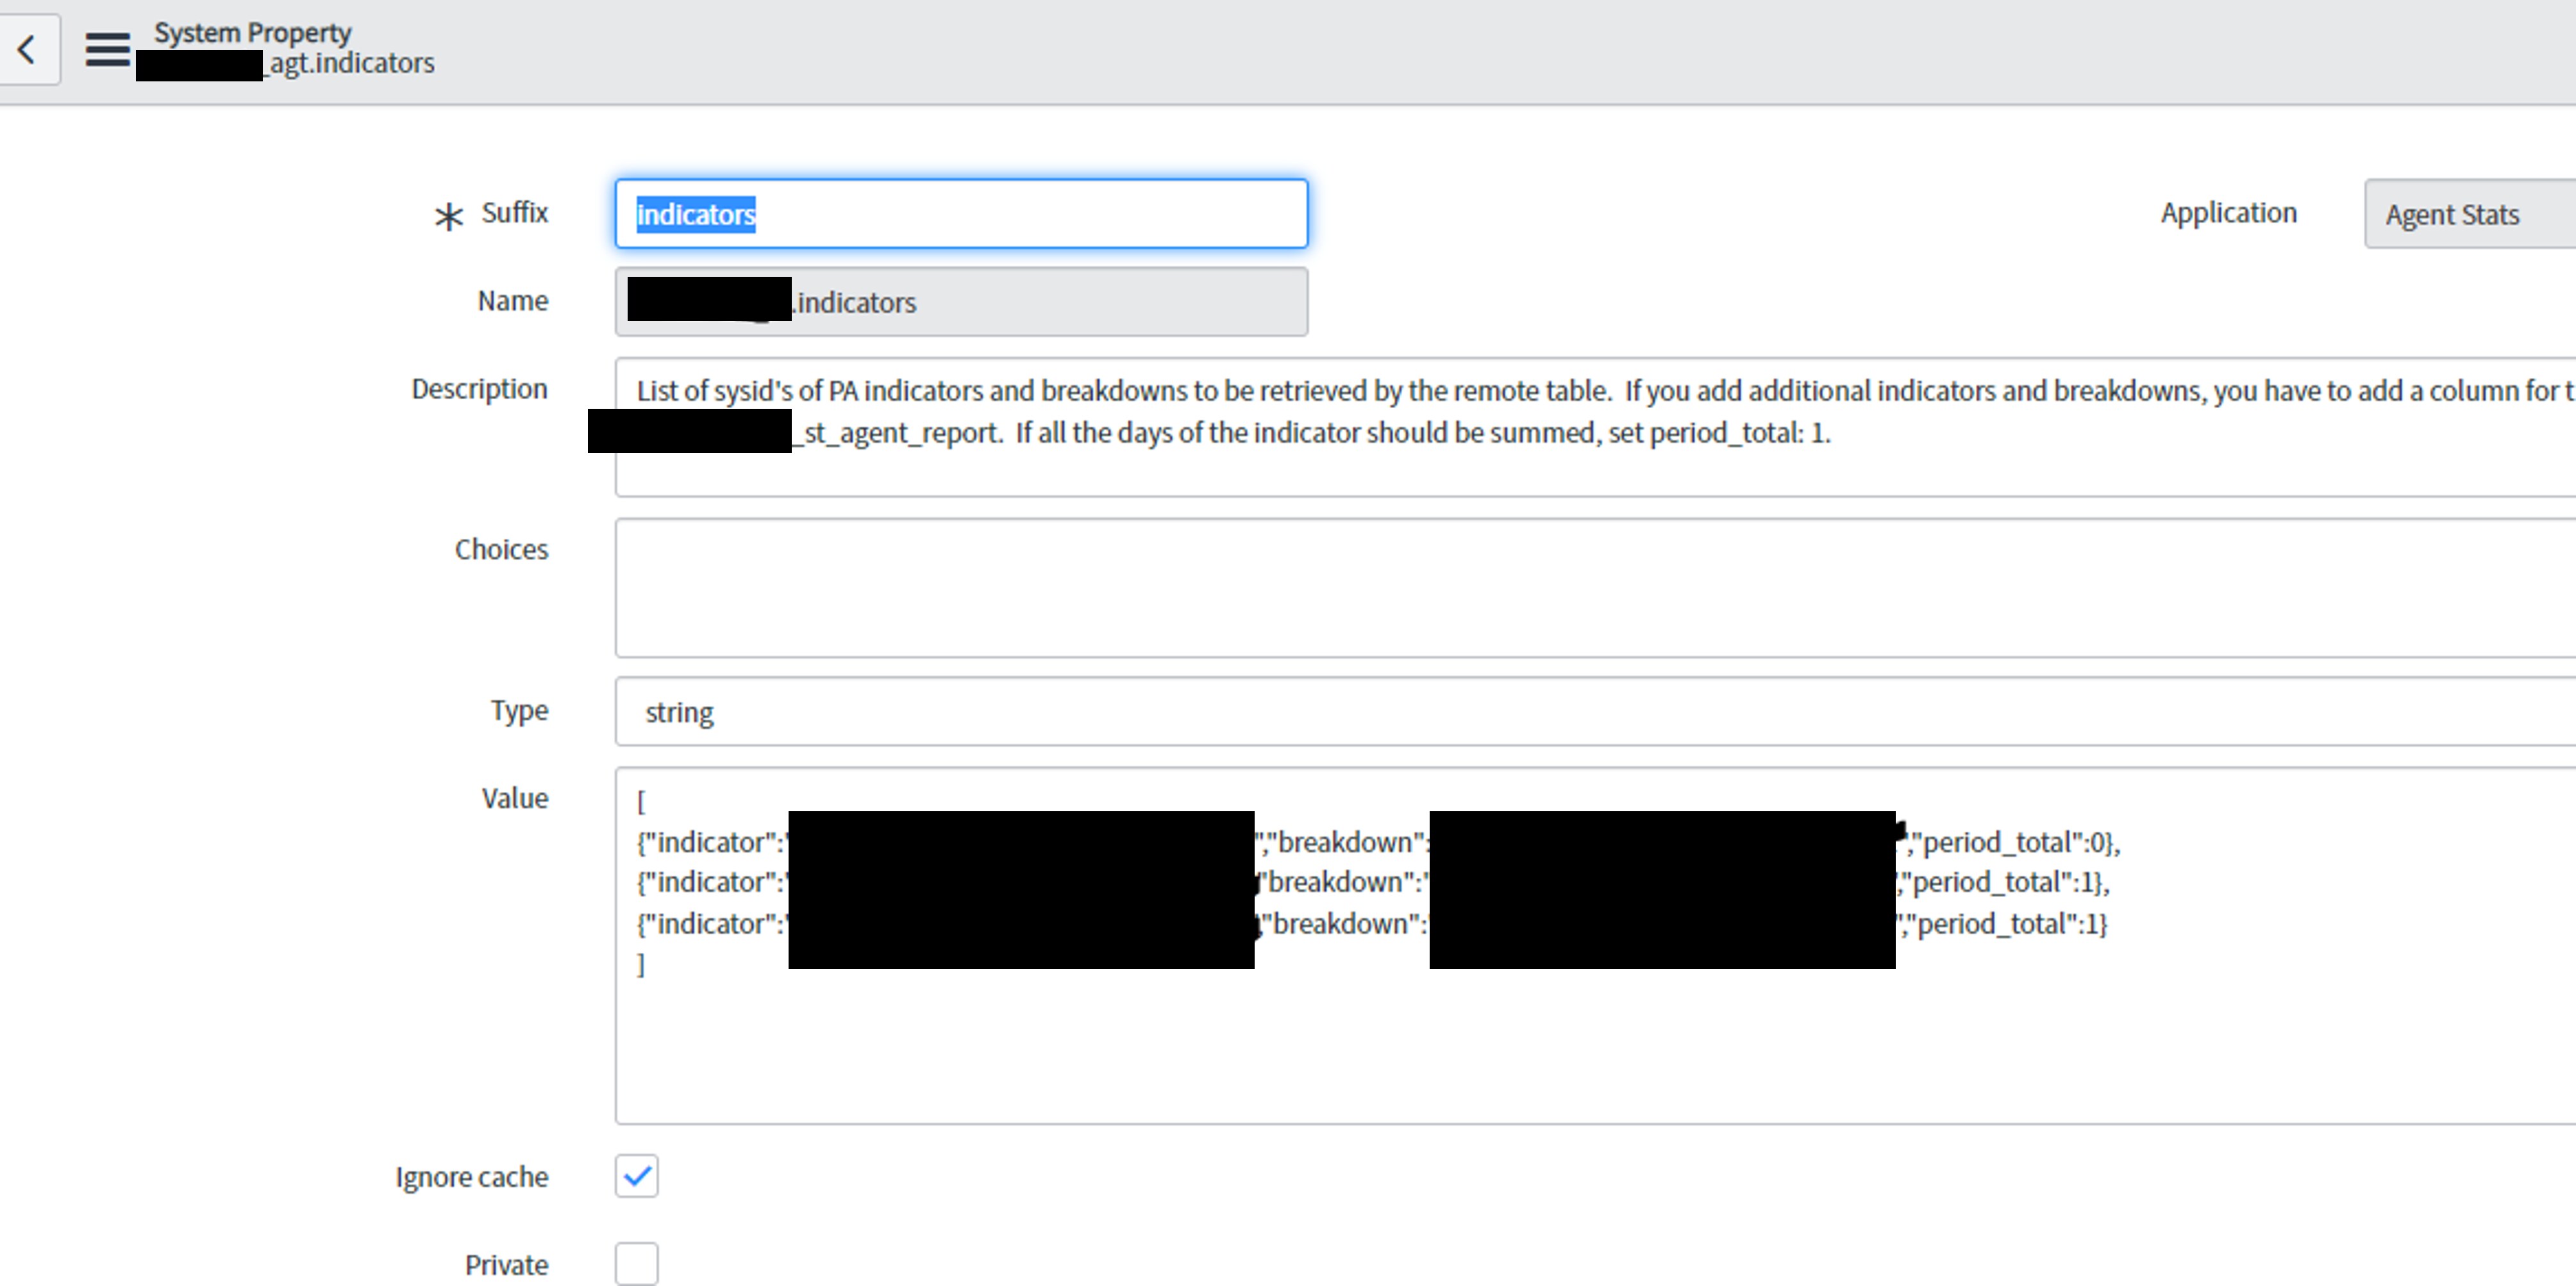
Task: Click the Description field label
Action: click(479, 389)
